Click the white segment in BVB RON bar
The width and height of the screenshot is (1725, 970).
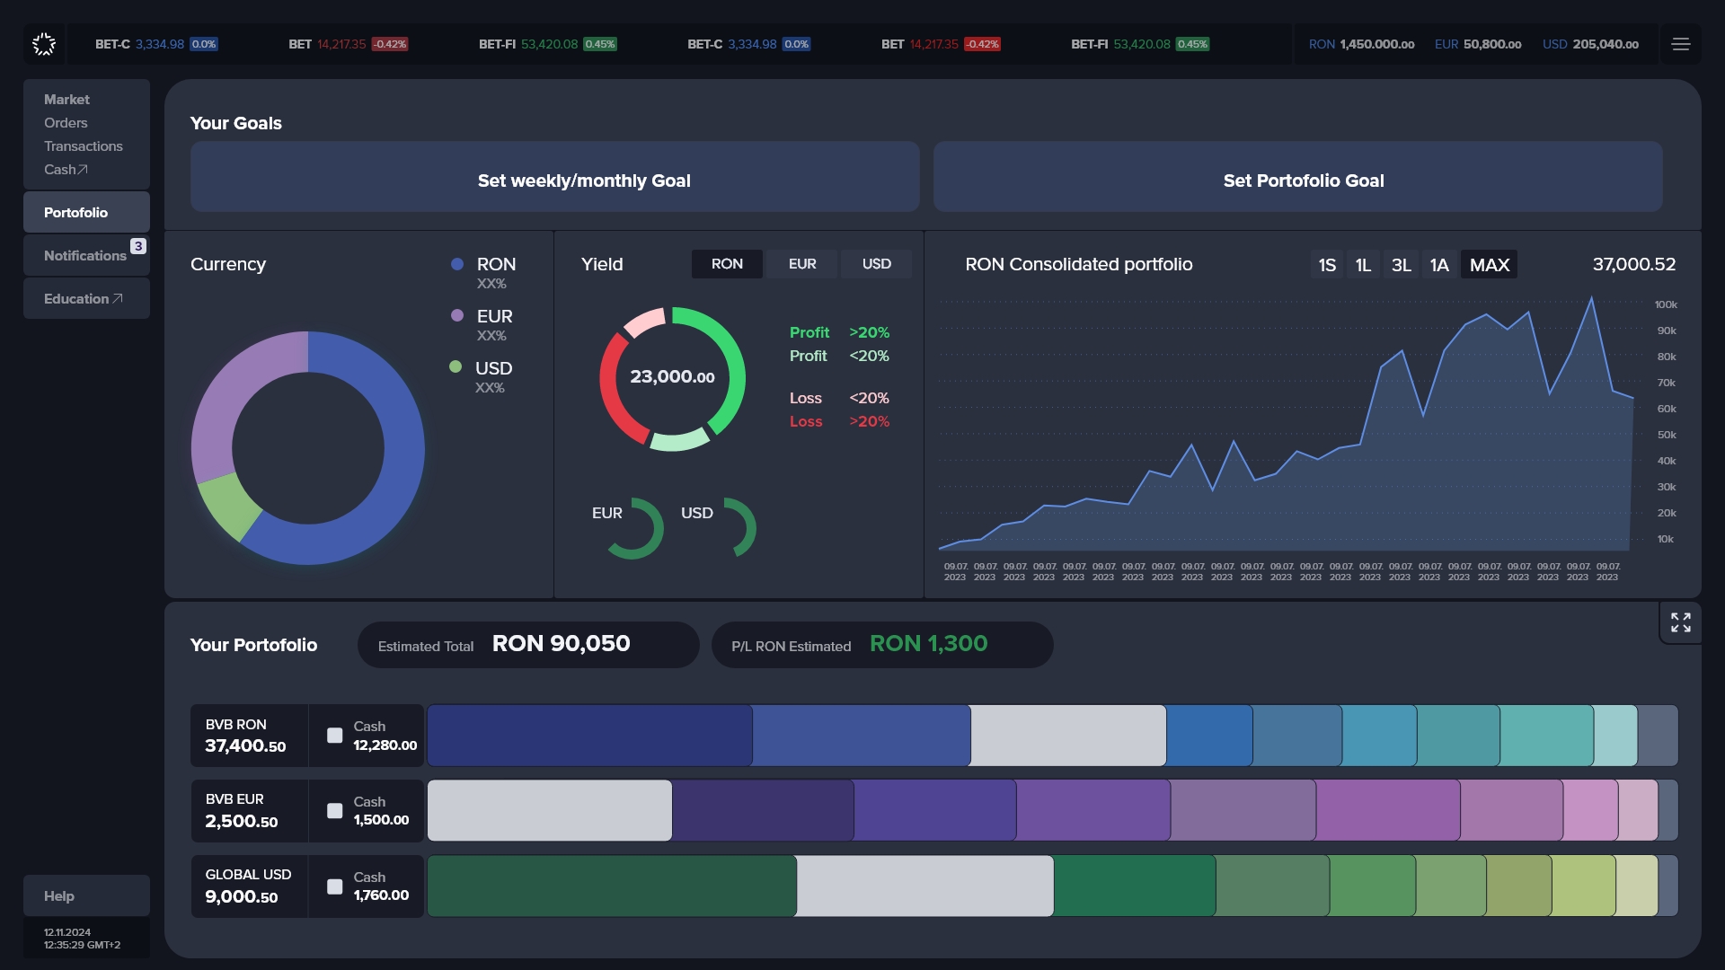tap(1067, 736)
